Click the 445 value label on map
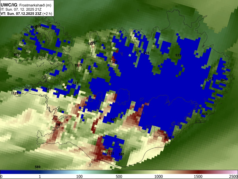The image size is (238, 179). click(205, 114)
